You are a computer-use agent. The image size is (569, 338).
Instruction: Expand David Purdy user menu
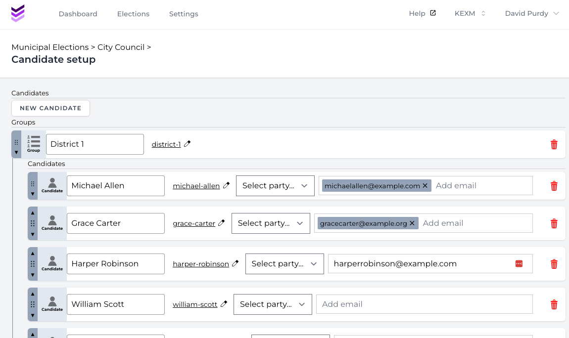pos(531,14)
